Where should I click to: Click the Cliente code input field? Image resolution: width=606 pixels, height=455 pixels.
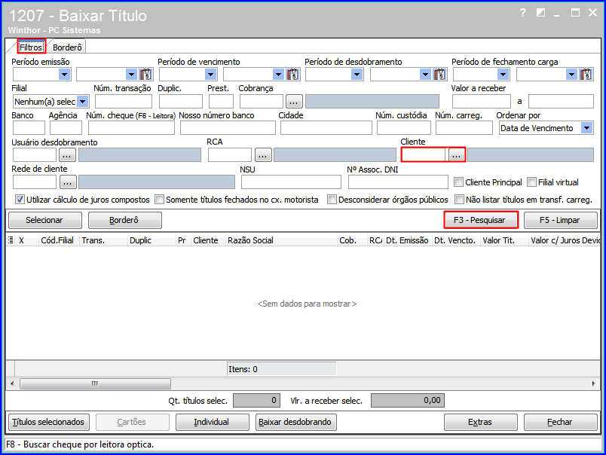425,155
